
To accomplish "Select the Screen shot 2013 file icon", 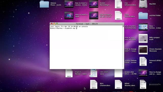I will coord(118,73).
